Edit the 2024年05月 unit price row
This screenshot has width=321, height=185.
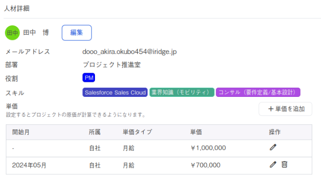click(x=273, y=165)
